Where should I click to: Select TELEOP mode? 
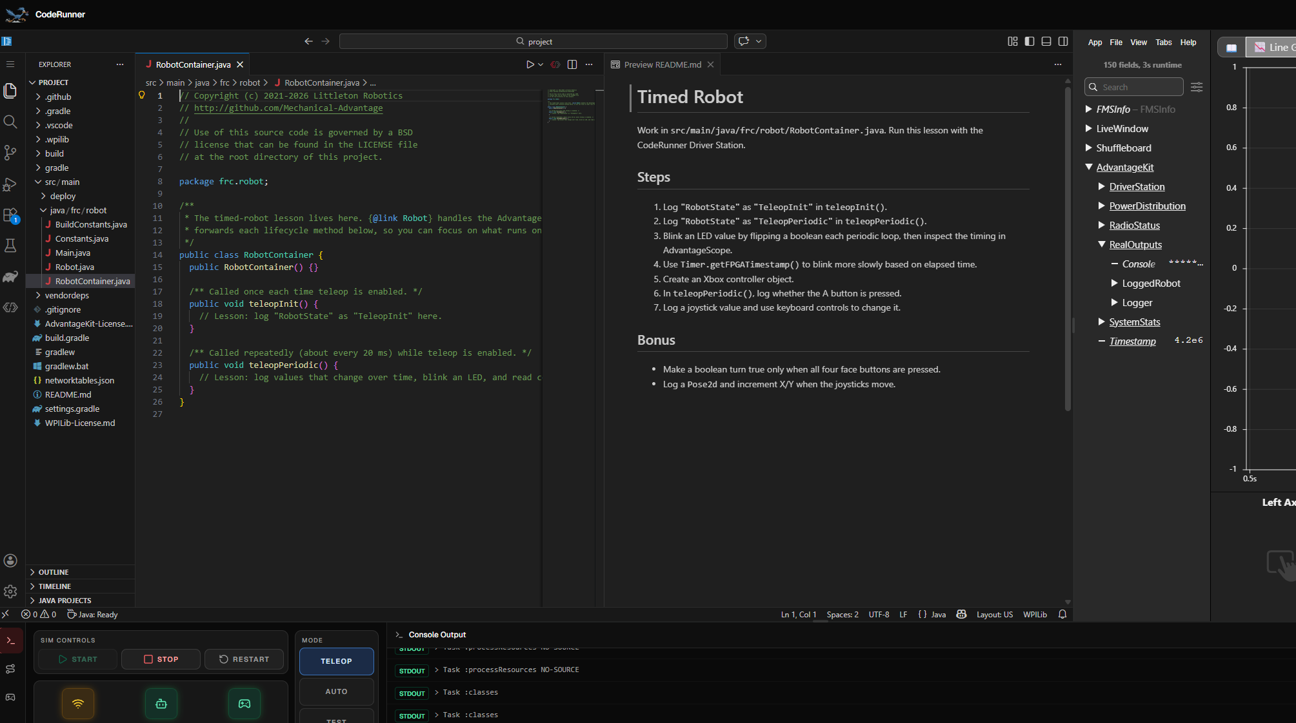(336, 661)
